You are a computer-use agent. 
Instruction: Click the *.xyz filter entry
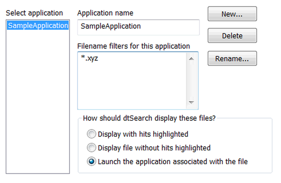tap(89, 58)
